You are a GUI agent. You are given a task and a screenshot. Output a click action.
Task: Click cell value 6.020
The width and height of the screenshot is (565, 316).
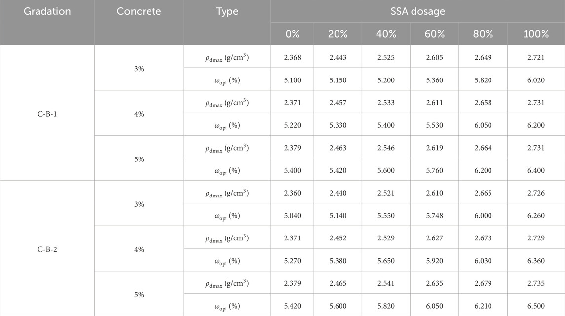[x=535, y=79]
